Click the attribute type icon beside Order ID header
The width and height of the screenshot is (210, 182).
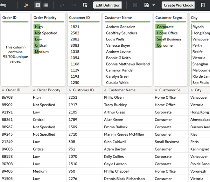(x=3, y=90)
